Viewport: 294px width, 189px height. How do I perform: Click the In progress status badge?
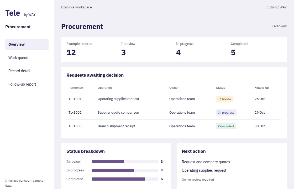pyautogui.click(x=226, y=113)
